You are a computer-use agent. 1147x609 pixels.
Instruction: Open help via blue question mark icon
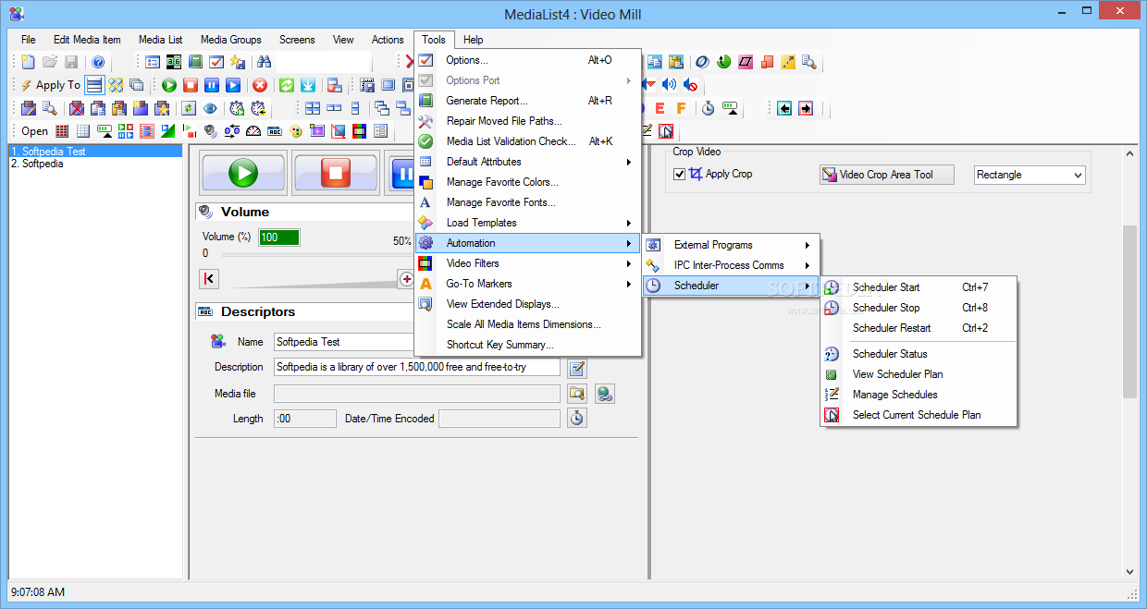[x=98, y=62]
